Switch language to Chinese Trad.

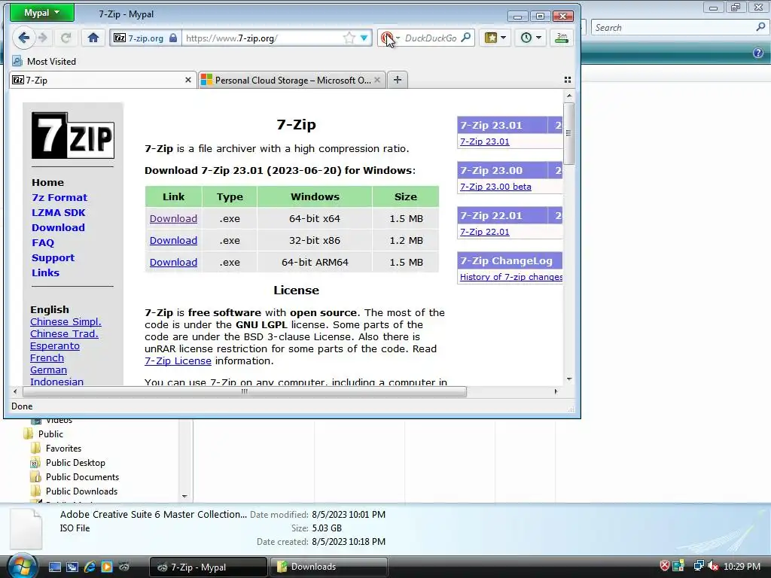pyautogui.click(x=64, y=333)
